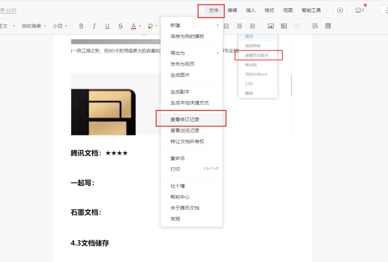
Task: Choose 转让文档所有权 from the File menu
Action: 187,141
